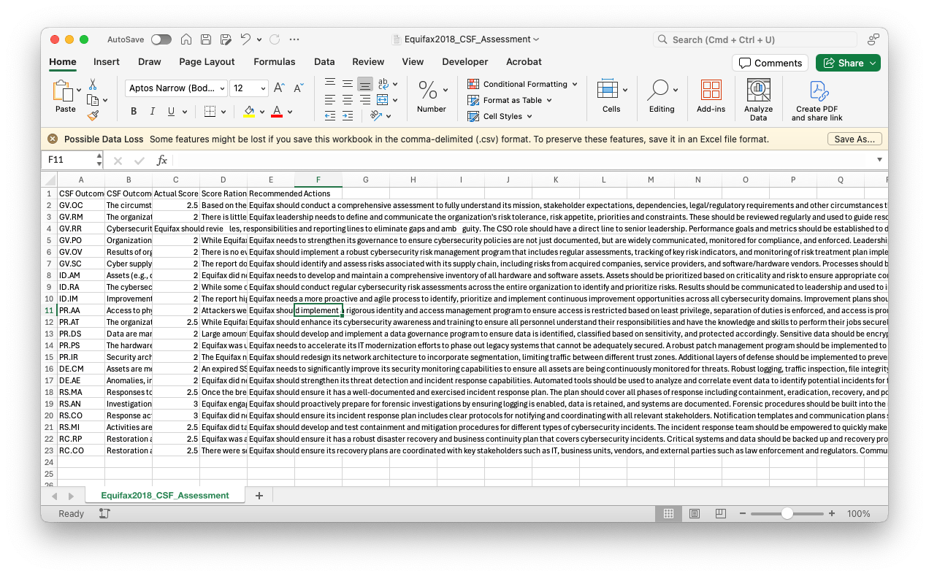The height and width of the screenshot is (576, 929).
Task: Toggle Italic formatting
Action: pyautogui.click(x=153, y=112)
